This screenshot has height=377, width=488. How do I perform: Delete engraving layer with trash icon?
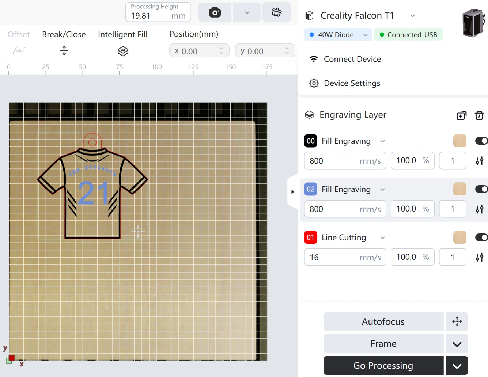[x=479, y=115]
